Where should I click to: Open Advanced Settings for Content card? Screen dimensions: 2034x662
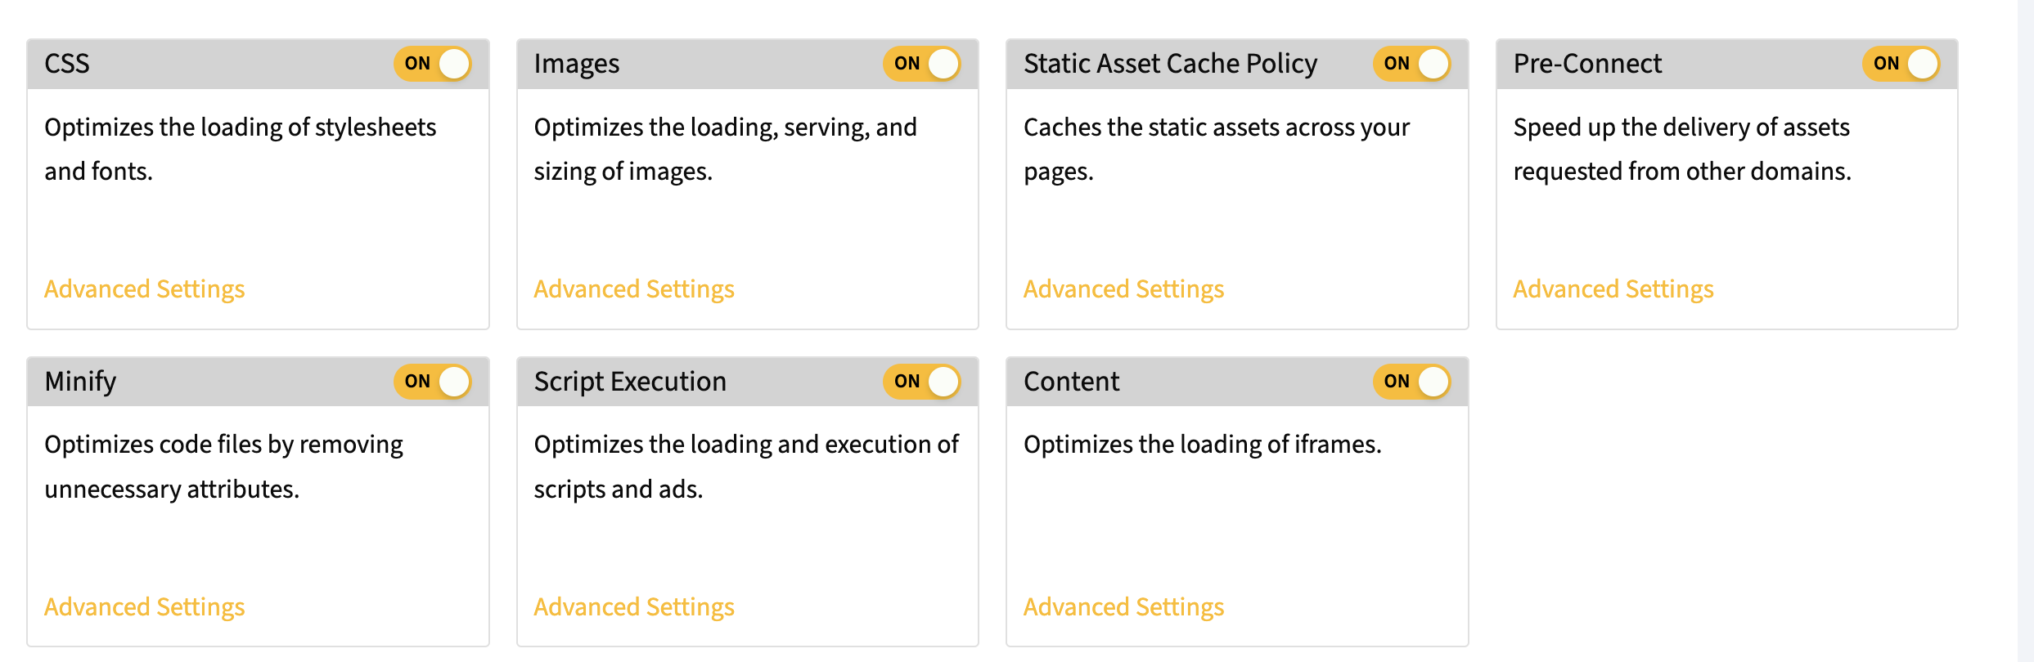coord(1124,607)
